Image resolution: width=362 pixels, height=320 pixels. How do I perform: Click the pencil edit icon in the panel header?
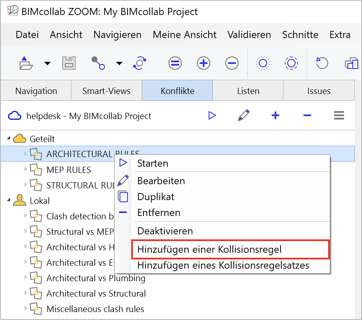[x=244, y=115]
